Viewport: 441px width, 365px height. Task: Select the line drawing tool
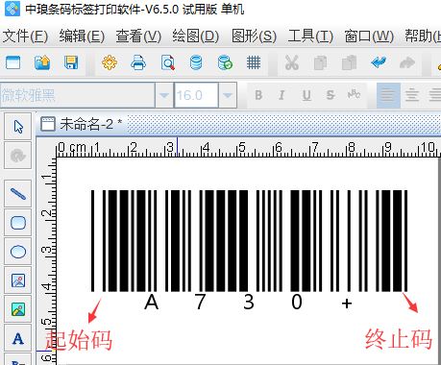click(x=18, y=194)
